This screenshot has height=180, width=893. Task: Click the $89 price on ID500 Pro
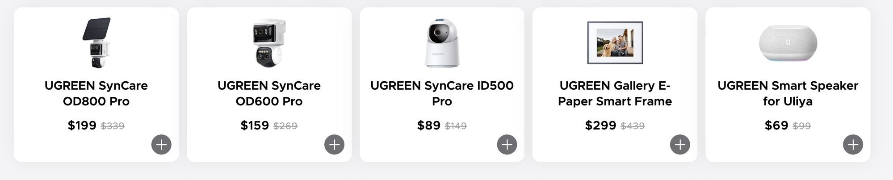click(x=429, y=126)
